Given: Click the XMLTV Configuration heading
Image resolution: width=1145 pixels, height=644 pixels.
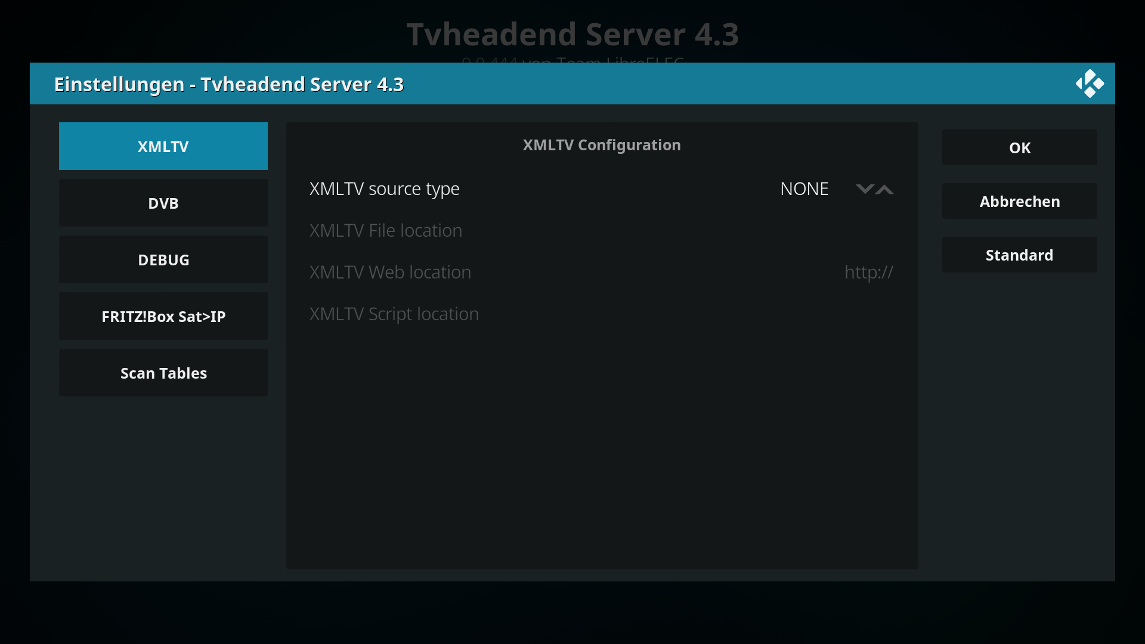Looking at the screenshot, I should coord(602,145).
